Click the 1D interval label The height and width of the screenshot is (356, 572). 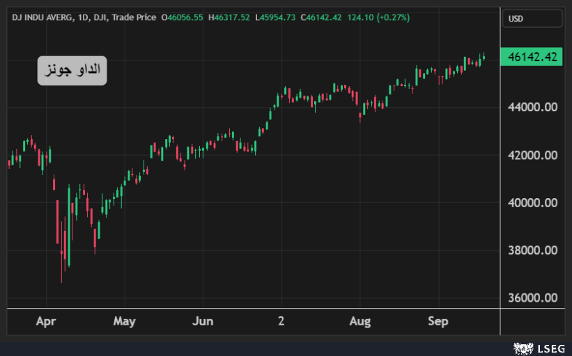(83, 17)
